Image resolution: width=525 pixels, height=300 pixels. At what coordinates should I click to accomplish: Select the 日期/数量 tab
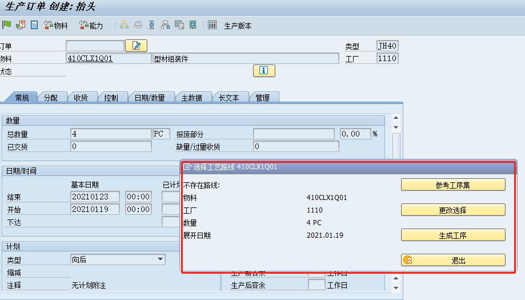click(150, 98)
